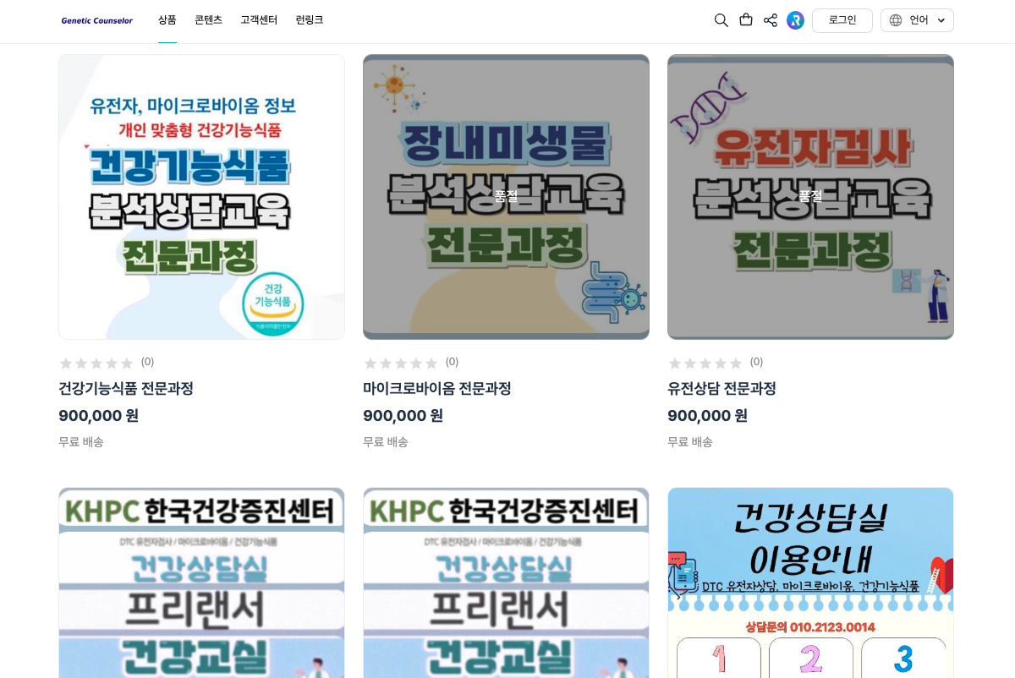Click the 언어 dropdown chevron arrow
Viewport: 1015px width, 678px height.
941,20
